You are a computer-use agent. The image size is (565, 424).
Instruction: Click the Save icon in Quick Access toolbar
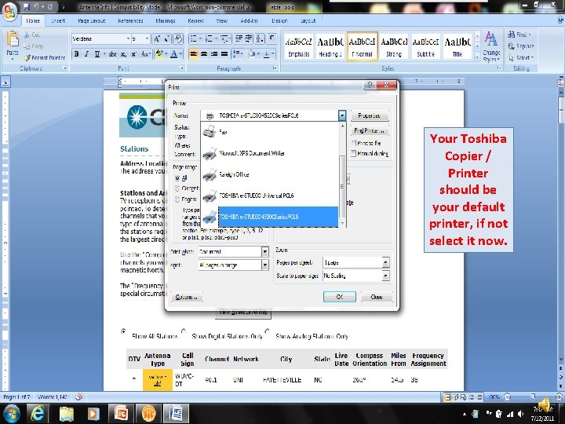click(27, 7)
